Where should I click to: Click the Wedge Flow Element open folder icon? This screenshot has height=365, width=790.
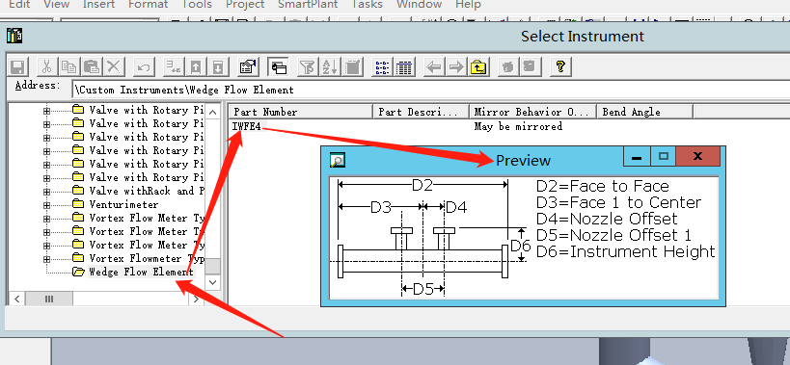(x=78, y=272)
